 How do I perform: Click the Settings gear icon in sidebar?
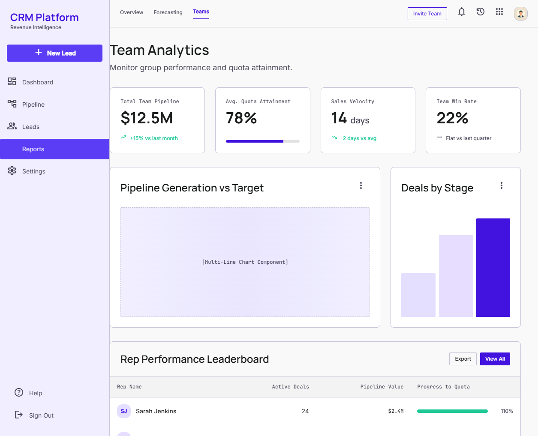tap(12, 171)
